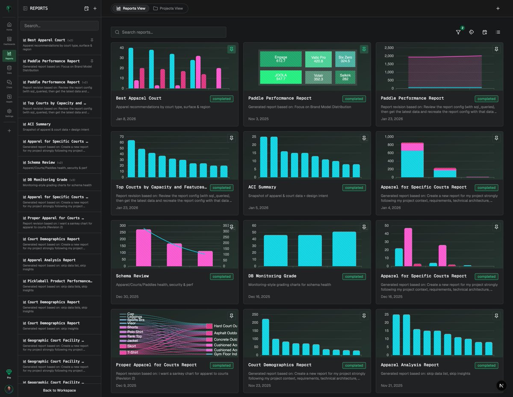The height and width of the screenshot is (397, 513).
Task: Click the round N indicator at the bottom right
Action: point(502,386)
